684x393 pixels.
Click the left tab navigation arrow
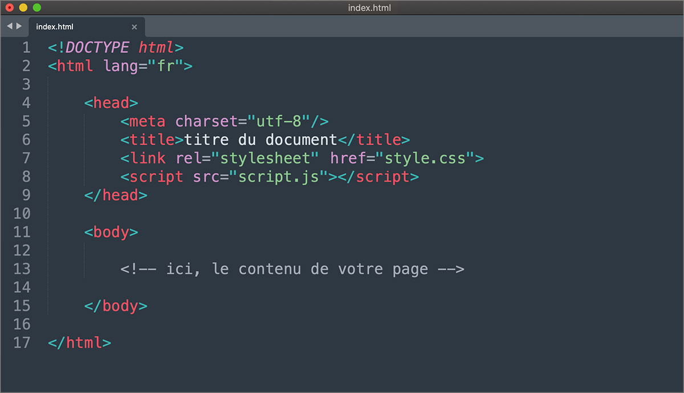pyautogui.click(x=10, y=26)
